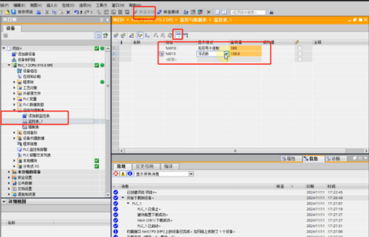Click the monitor value 150.0 cell

click(x=245, y=54)
